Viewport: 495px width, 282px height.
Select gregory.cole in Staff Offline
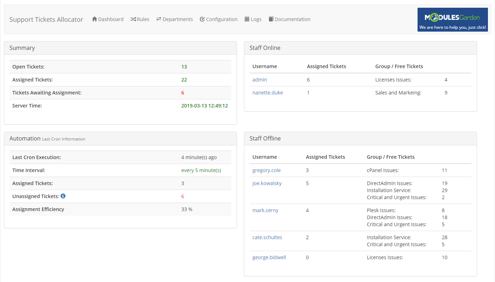point(267,170)
